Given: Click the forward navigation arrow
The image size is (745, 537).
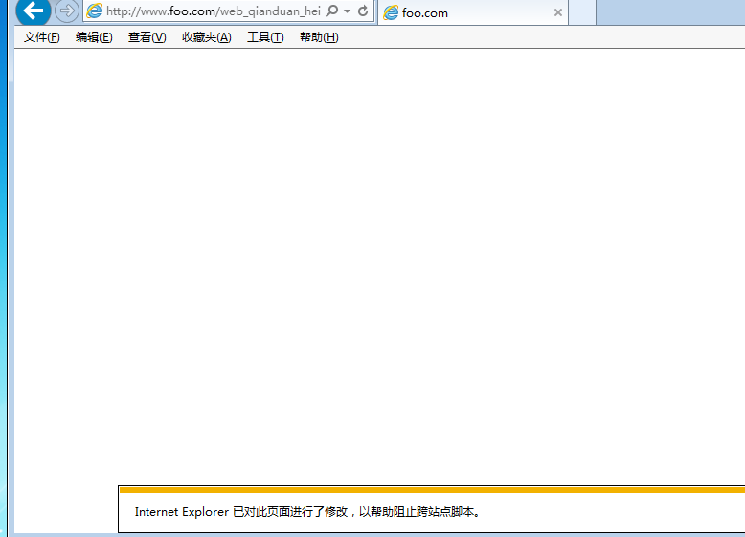Looking at the screenshot, I should click(67, 11).
